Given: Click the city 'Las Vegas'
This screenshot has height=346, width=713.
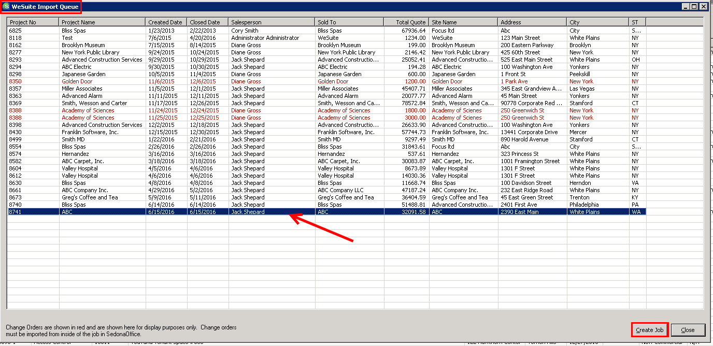Looking at the screenshot, I should point(582,89).
